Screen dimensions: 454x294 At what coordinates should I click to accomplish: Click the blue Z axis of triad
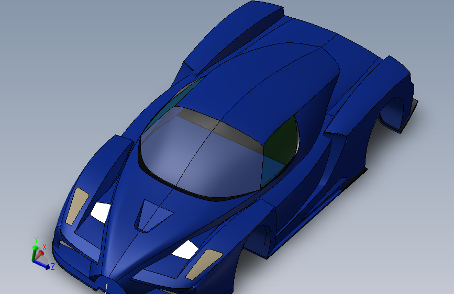[x=43, y=265]
